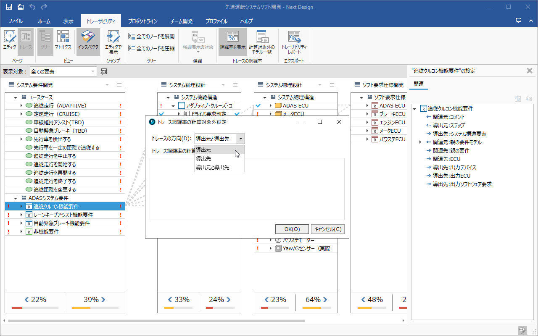The height and width of the screenshot is (336, 538).
Task: Expand レーンキープアシスト機能要件 node
Action: click(x=21, y=215)
